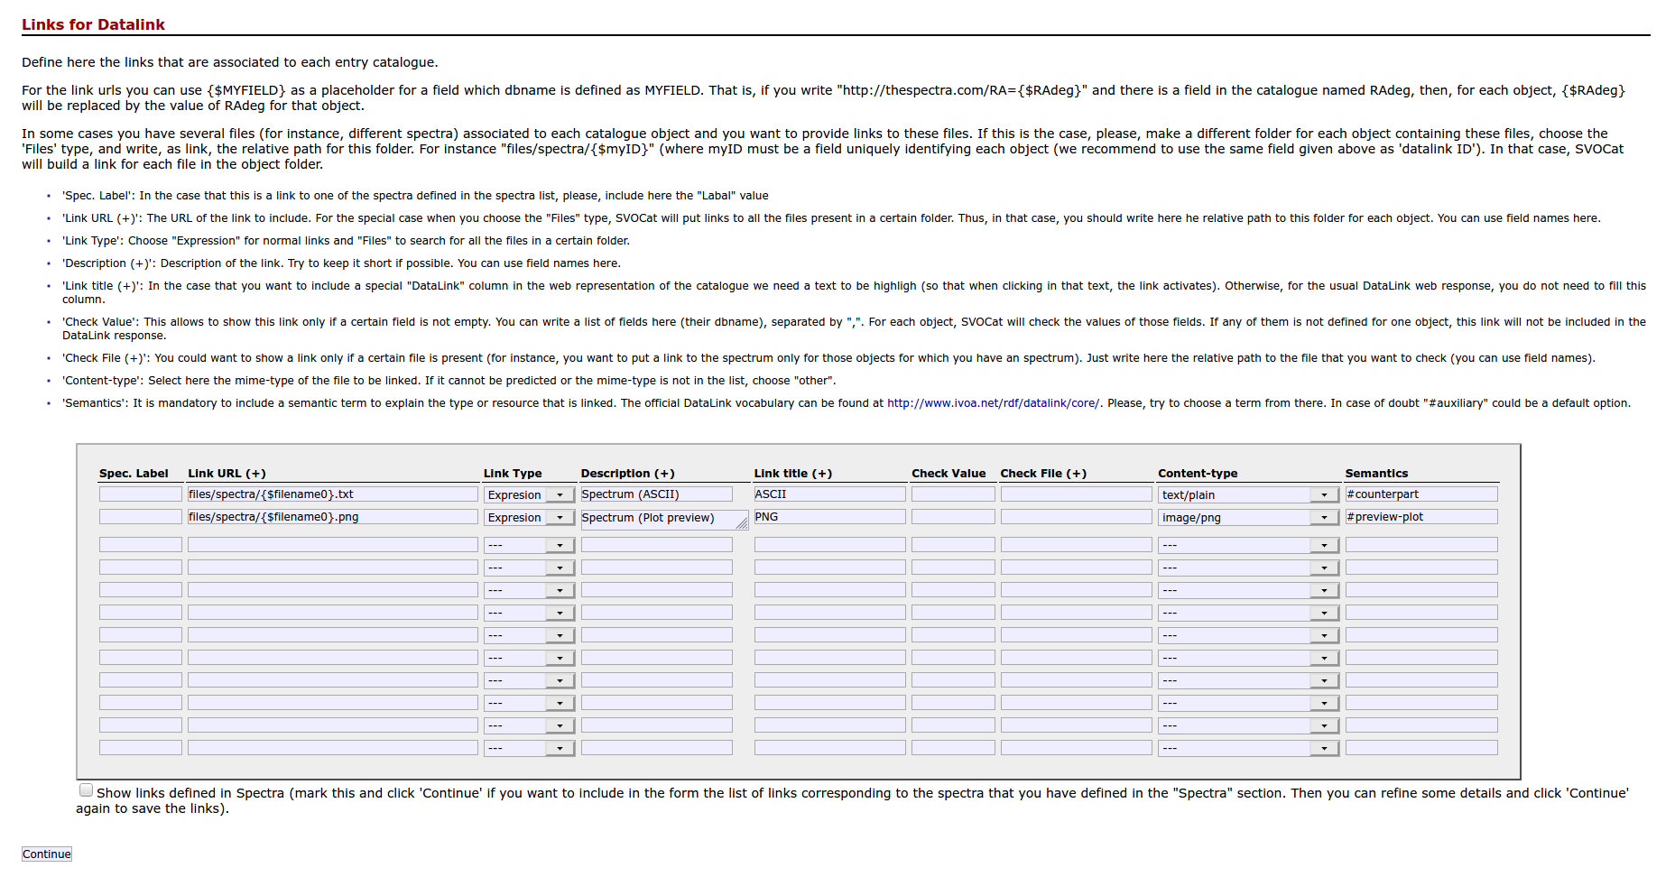This screenshot has height=877, width=1675.
Task: Click the 'Links for Datalink' heading
Action: coord(93,24)
